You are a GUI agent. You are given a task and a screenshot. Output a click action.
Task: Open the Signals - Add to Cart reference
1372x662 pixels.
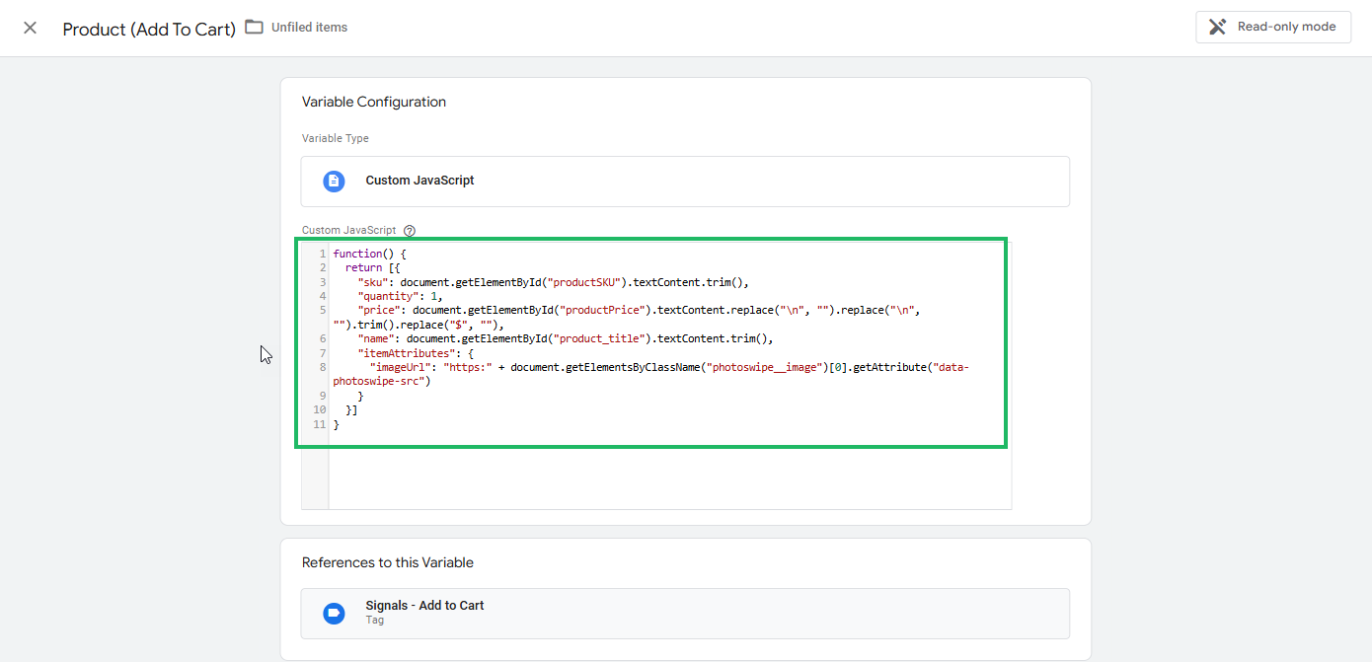pos(424,606)
